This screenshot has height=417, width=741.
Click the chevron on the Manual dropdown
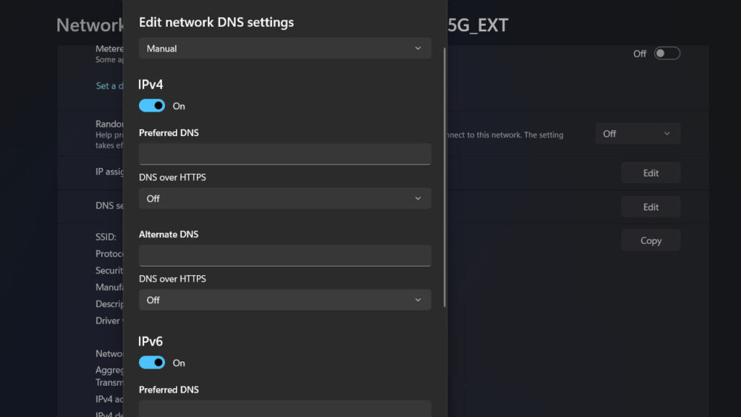point(418,48)
